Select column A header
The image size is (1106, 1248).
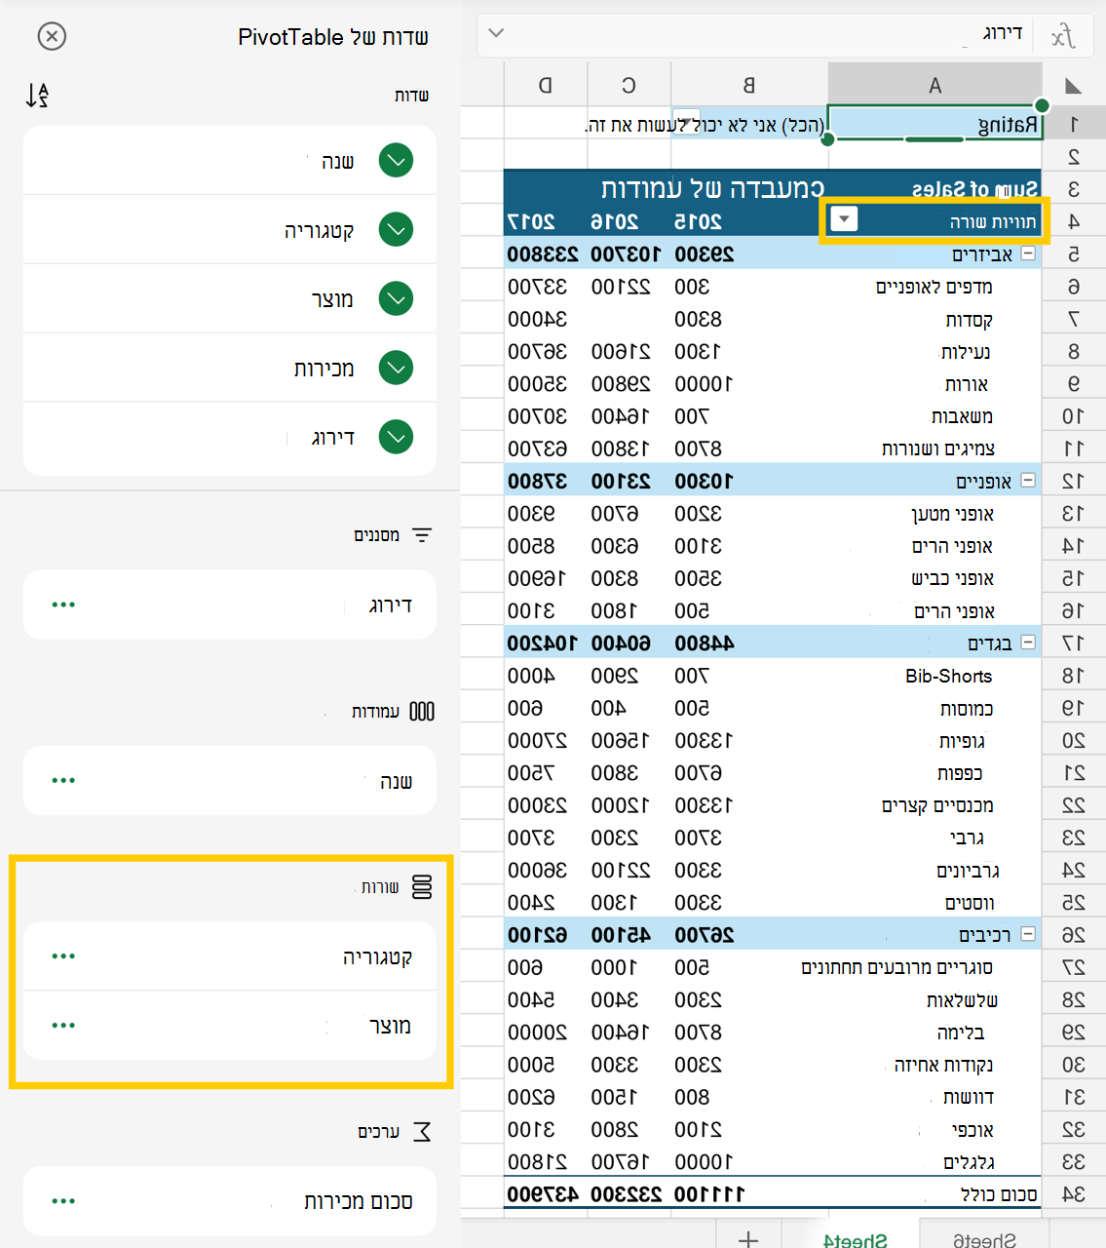tap(934, 85)
